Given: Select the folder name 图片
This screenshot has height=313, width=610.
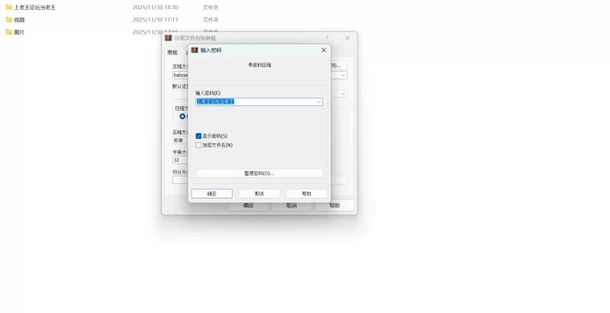Looking at the screenshot, I should [x=19, y=32].
